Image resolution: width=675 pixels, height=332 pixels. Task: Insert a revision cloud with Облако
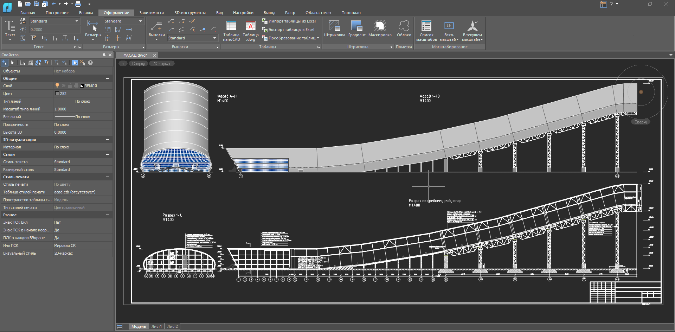[x=404, y=26]
